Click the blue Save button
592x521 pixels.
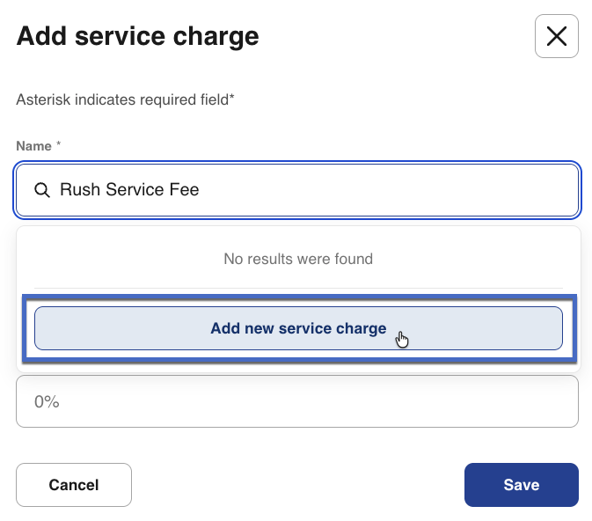[x=521, y=485]
